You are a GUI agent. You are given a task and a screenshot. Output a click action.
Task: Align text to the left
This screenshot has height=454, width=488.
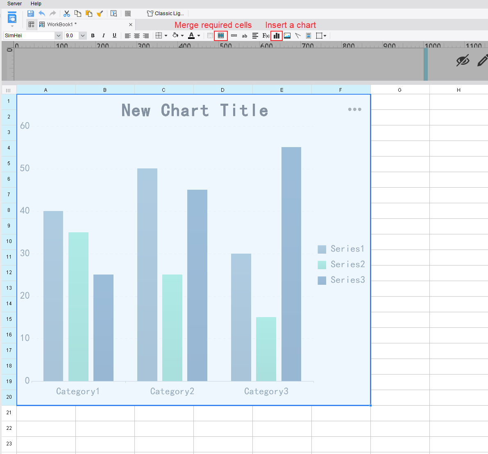[127, 36]
